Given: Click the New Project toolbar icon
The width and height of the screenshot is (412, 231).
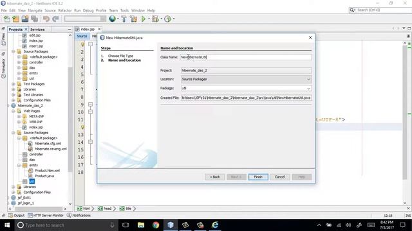Looking at the screenshot, I should (15, 19).
